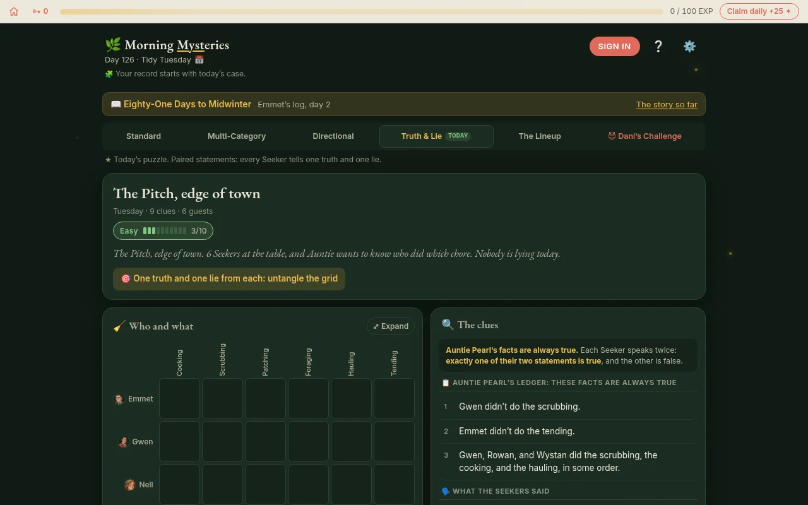Toggle Gwen's Foraging cell
The height and width of the screenshot is (505, 808).
(308, 441)
